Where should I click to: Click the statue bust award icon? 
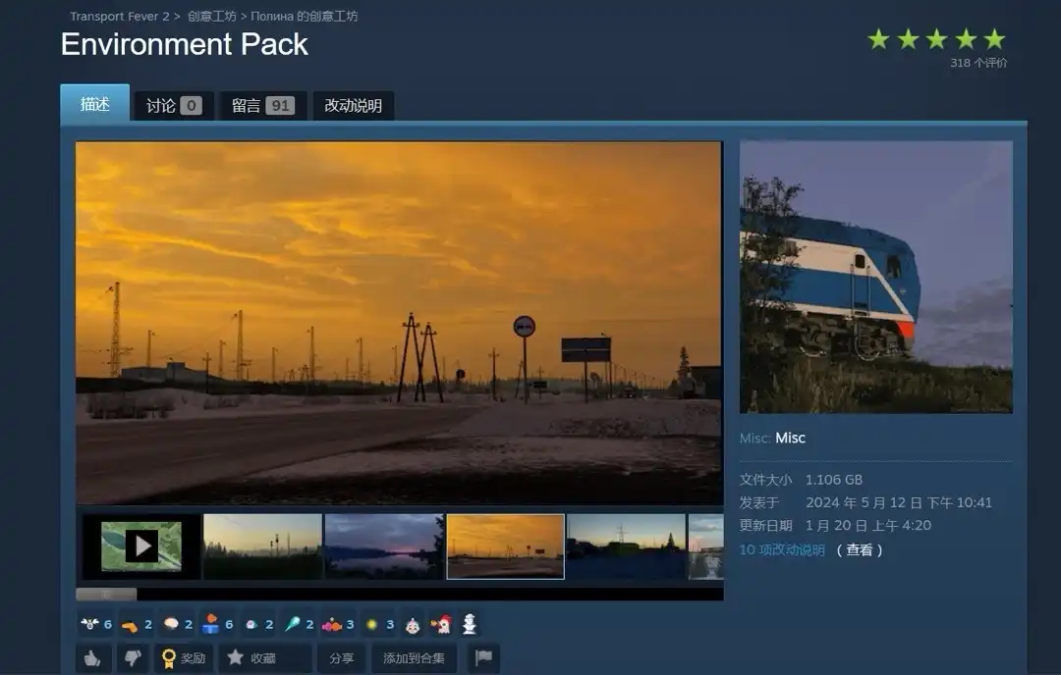470,624
